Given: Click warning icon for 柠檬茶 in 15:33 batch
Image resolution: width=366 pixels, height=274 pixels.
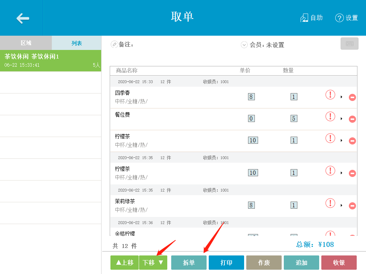Looking at the screenshot, I should 330,138.
